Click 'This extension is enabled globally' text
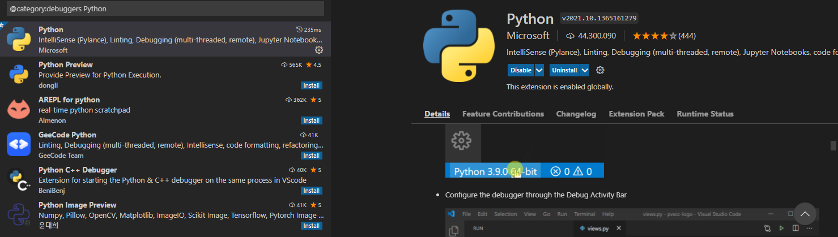Screen dimensions: 838x237 click(x=560, y=87)
